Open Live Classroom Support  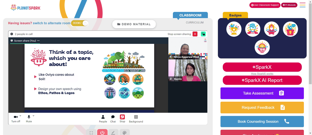pyautogui.click(x=265, y=5)
